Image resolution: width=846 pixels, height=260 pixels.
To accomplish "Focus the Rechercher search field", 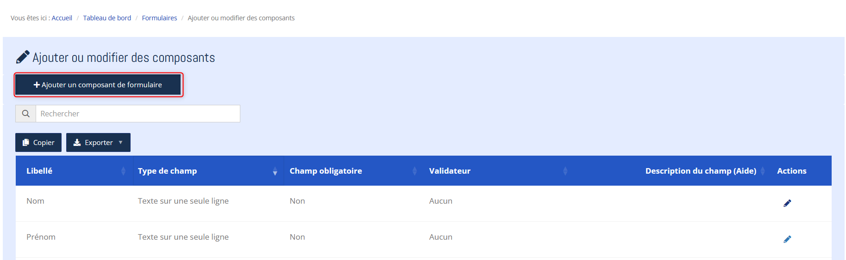I will (138, 114).
